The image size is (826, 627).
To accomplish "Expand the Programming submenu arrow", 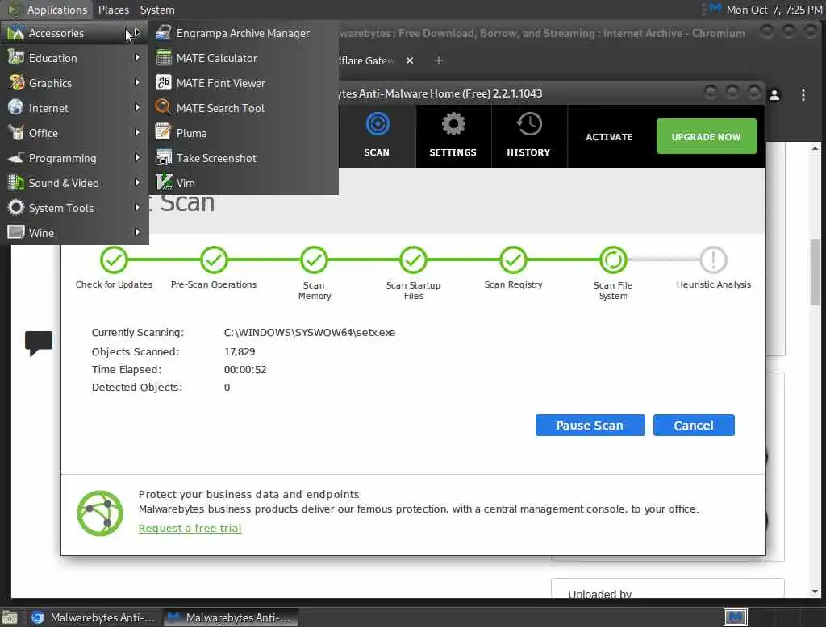I will pos(137,157).
